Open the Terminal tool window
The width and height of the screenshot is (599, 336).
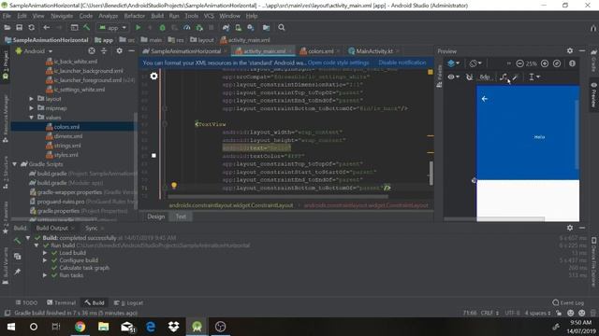[x=61, y=302]
